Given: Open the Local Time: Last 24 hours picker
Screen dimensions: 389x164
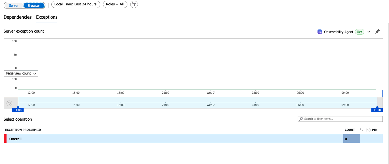Looking at the screenshot, I should pyautogui.click(x=75, y=4).
